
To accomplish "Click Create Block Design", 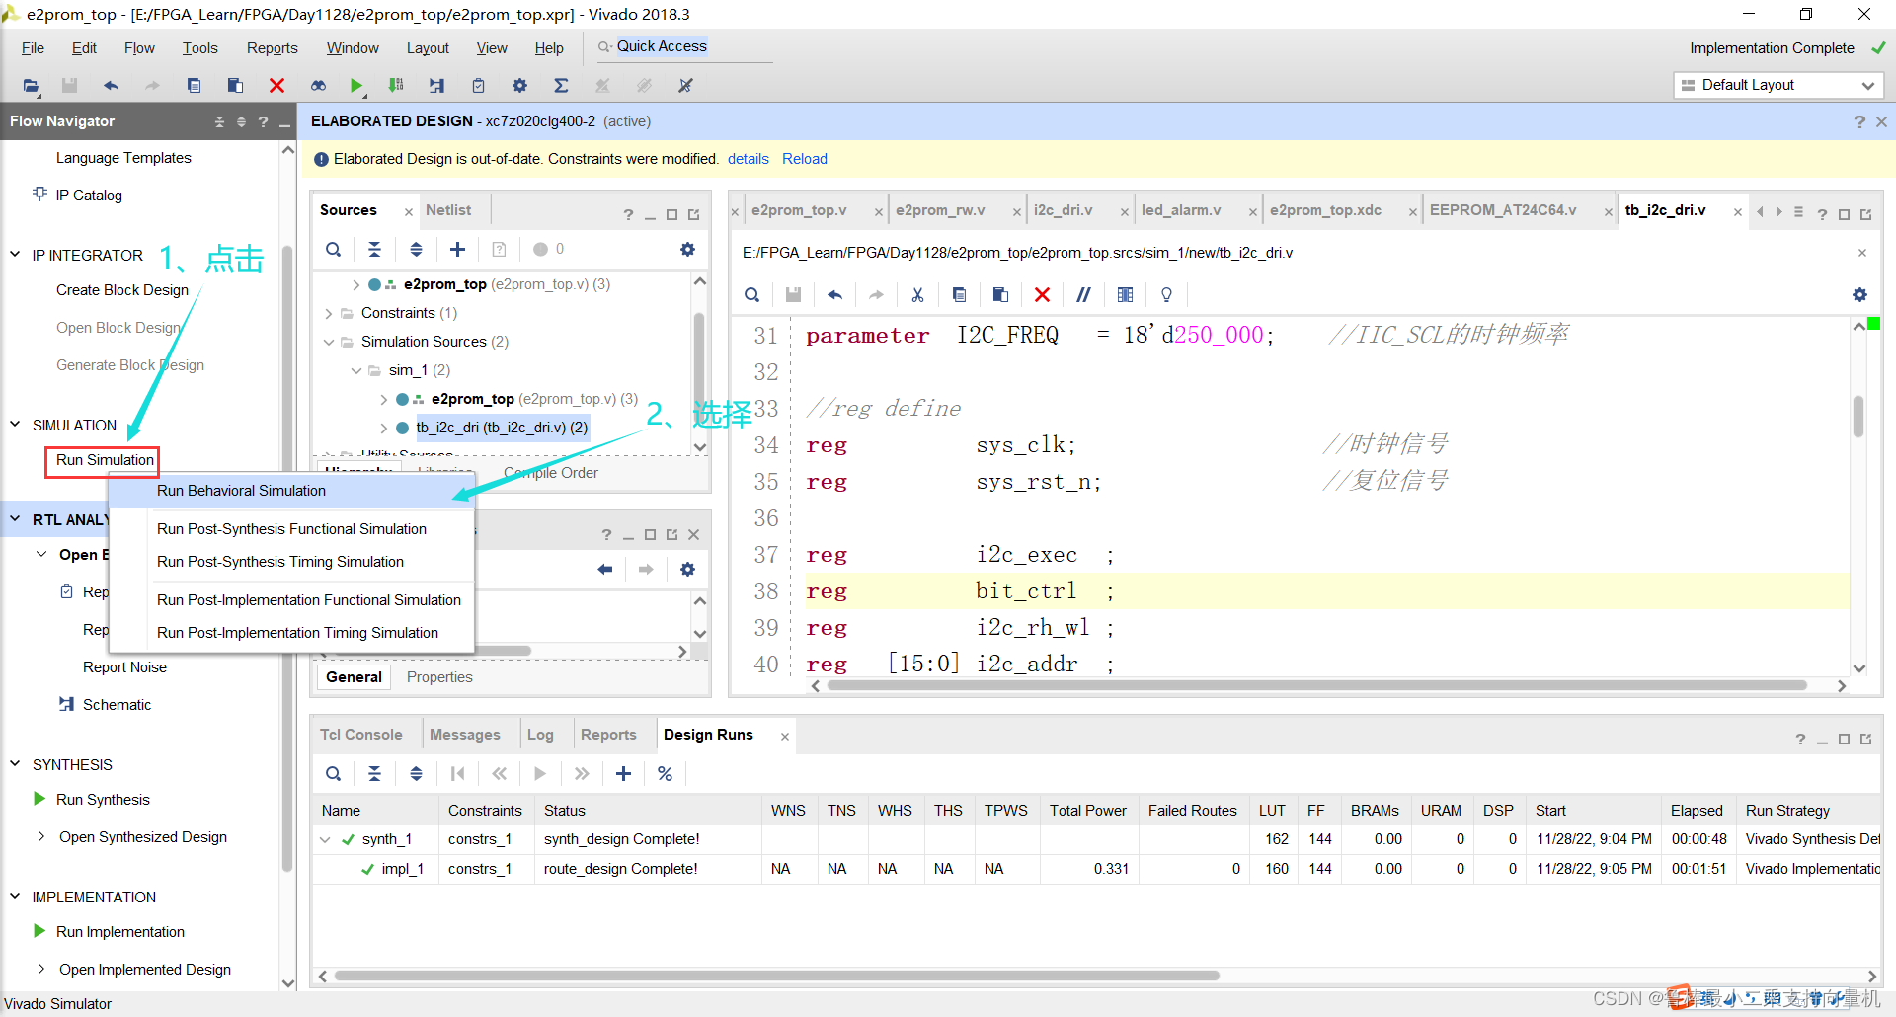I will [x=122, y=290].
